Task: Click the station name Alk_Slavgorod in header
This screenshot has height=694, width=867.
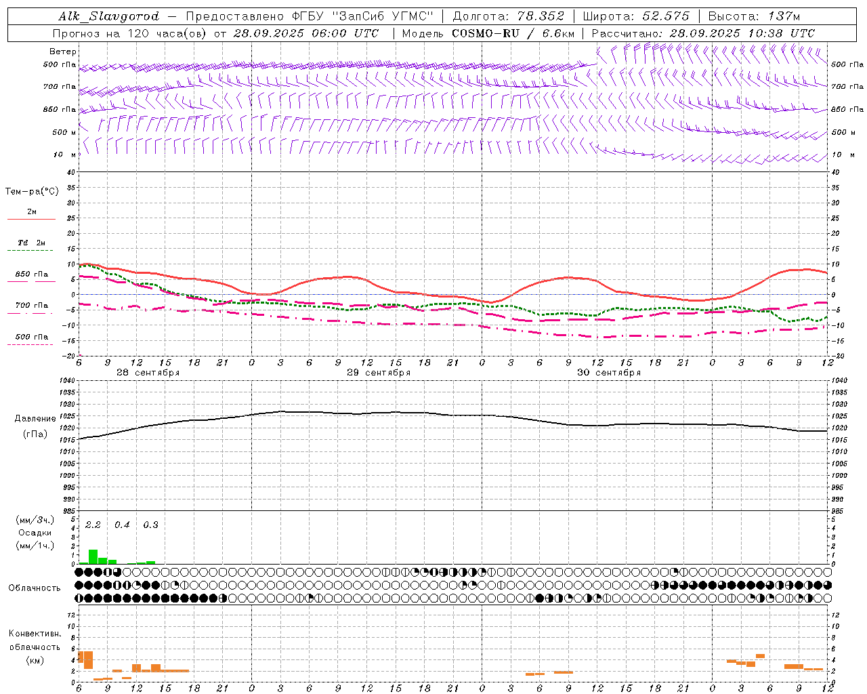Action: click(109, 16)
